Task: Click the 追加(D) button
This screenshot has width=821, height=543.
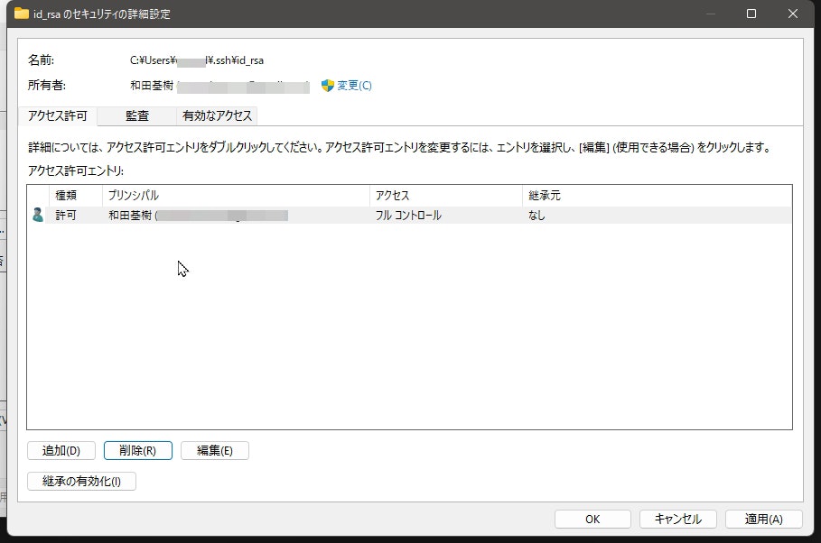Action: pos(61,450)
